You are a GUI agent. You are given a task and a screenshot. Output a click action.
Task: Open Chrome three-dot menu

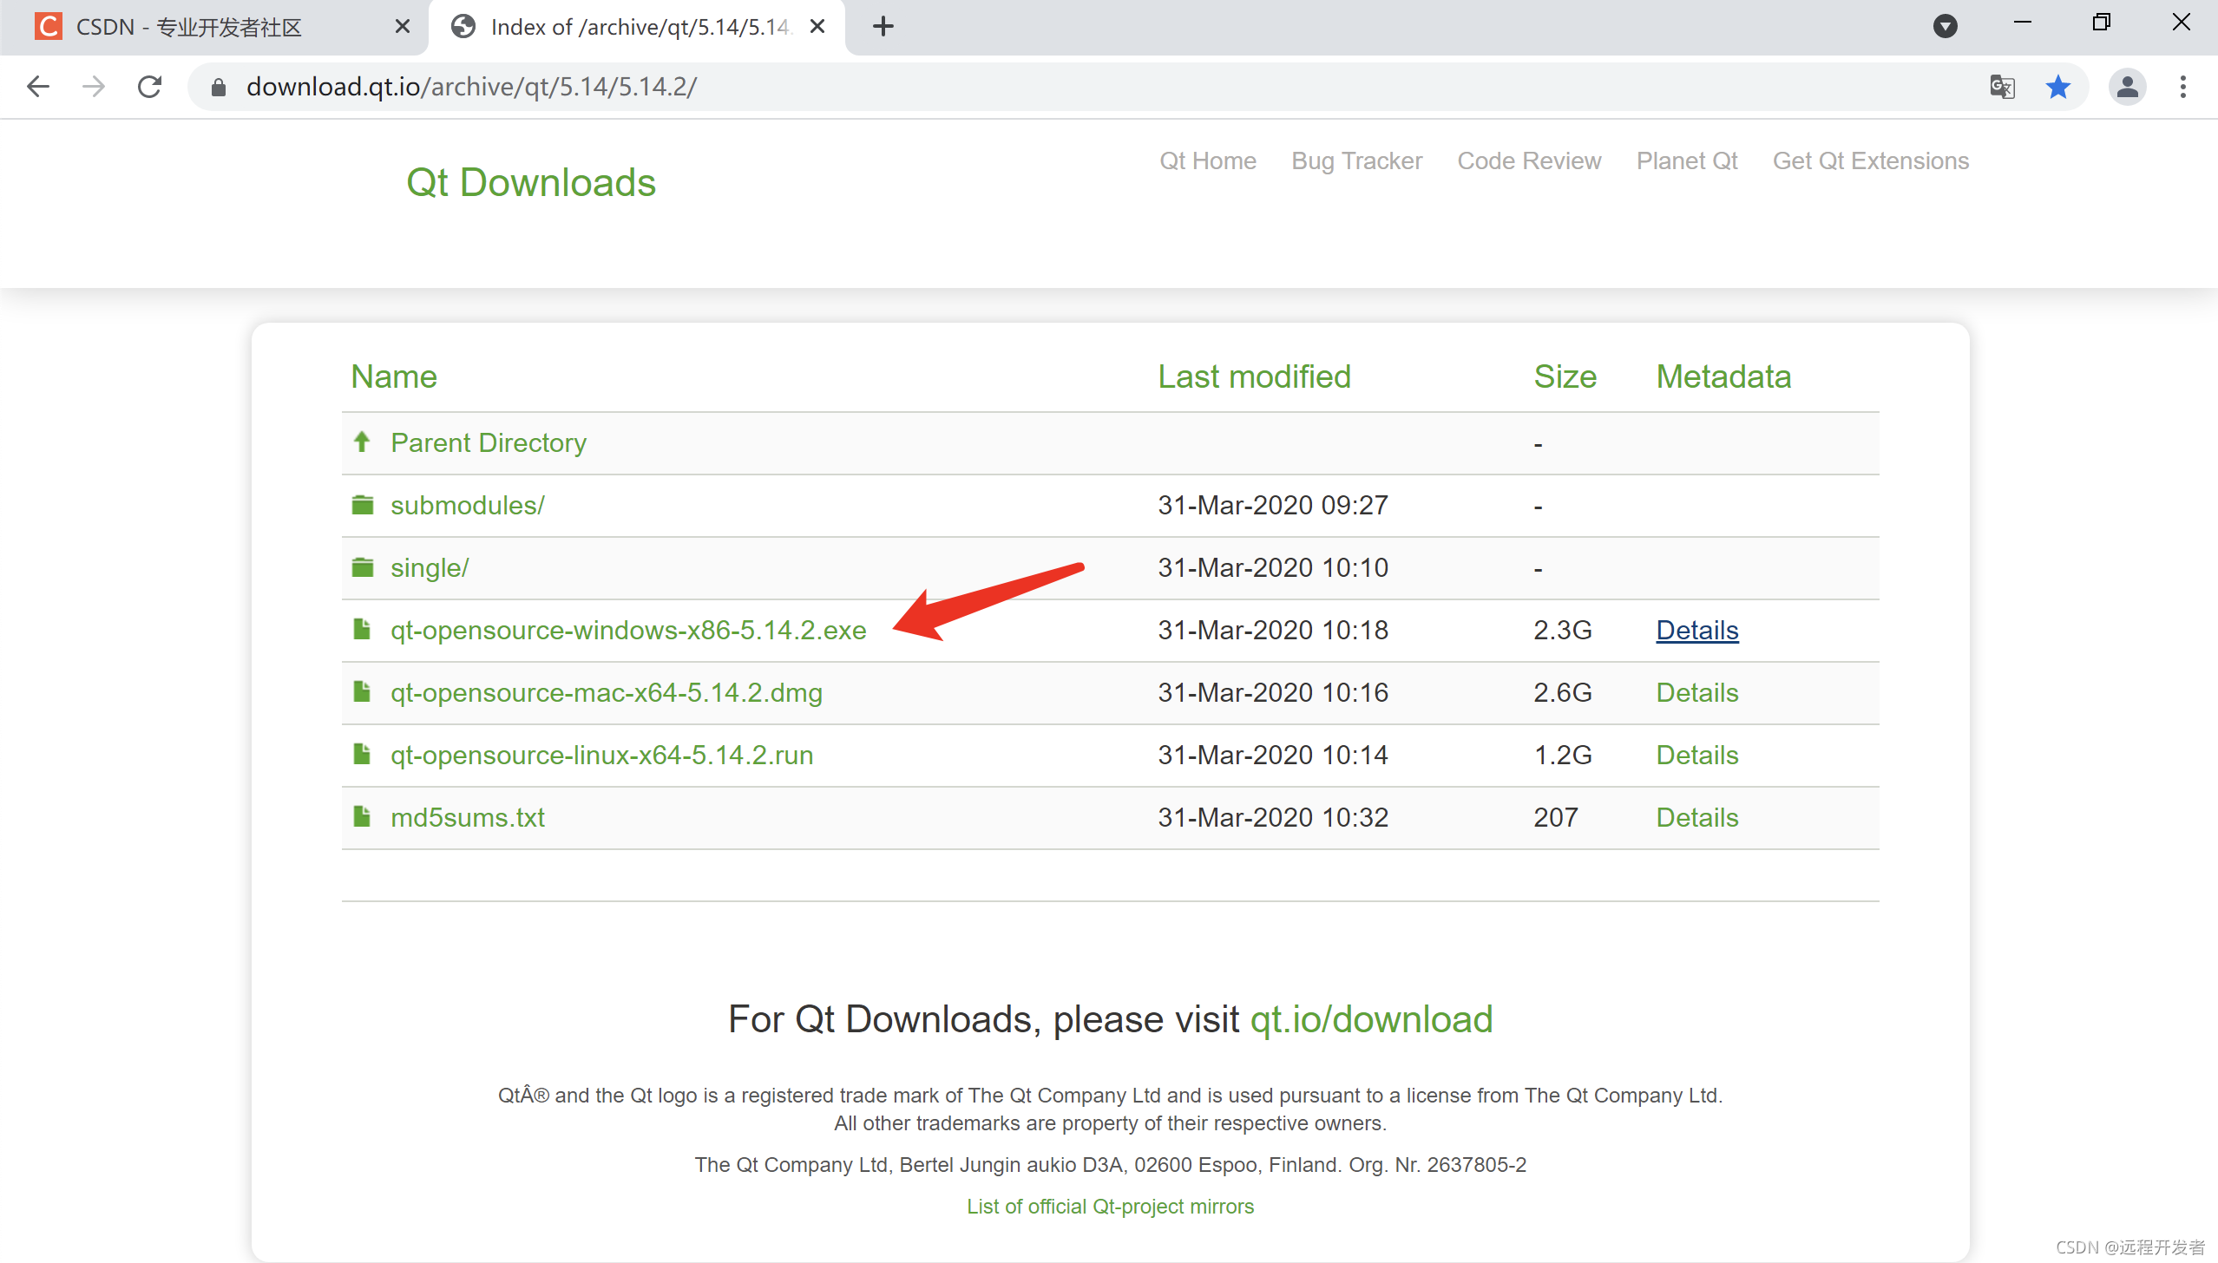(x=2183, y=87)
